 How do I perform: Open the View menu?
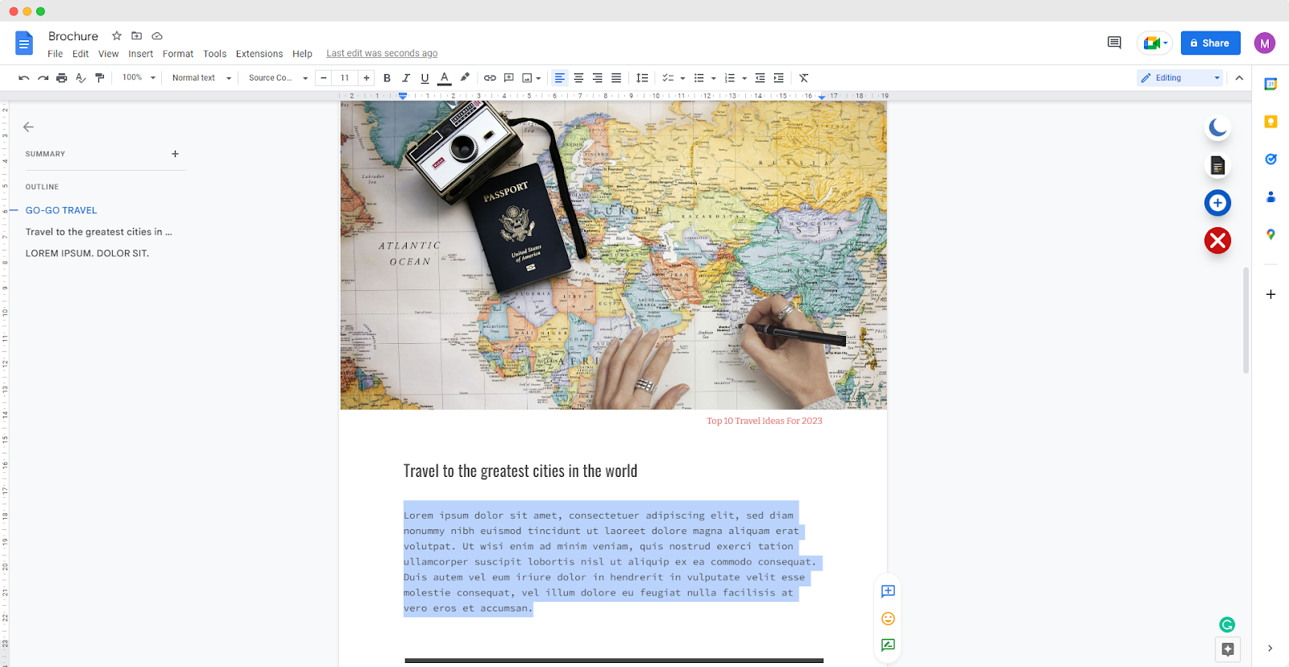click(108, 54)
